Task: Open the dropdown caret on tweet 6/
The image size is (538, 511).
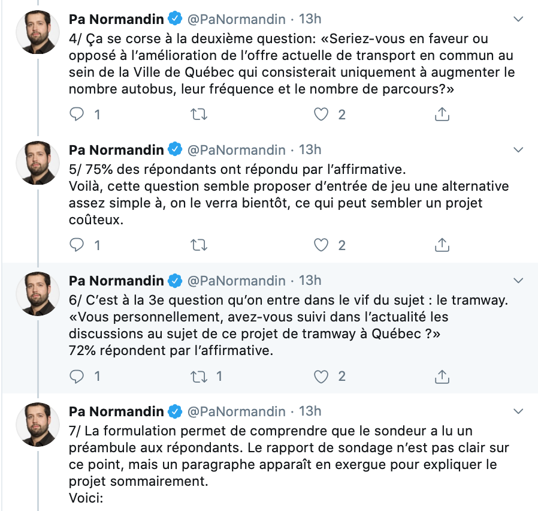Action: (518, 281)
